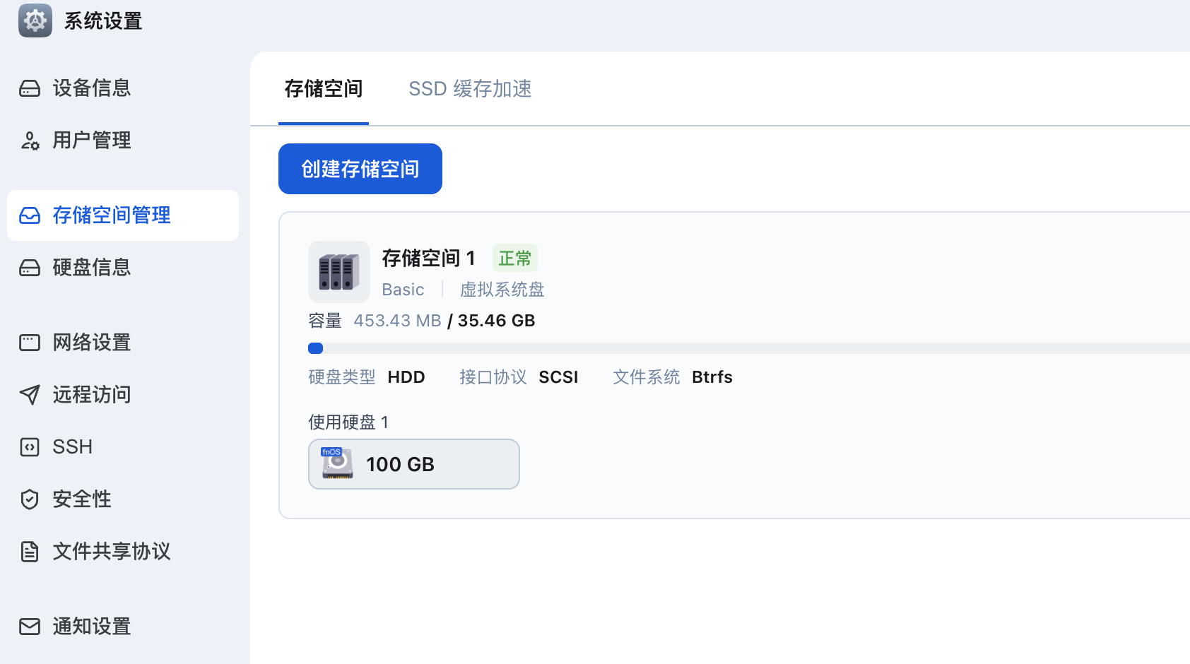Click the Device Info drive icon
The image size is (1190, 664).
pos(30,88)
